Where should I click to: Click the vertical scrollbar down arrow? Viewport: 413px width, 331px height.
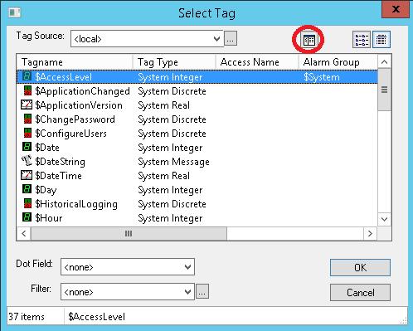click(384, 219)
